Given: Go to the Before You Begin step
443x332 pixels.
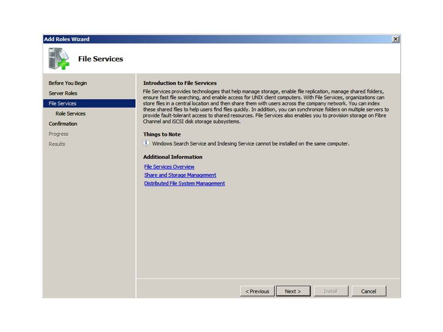Looking at the screenshot, I should [x=68, y=83].
